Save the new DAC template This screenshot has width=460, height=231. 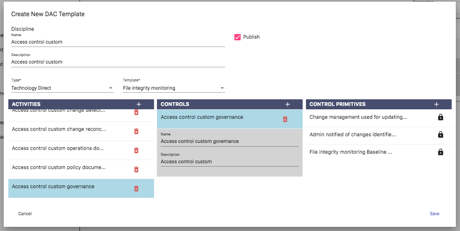click(x=435, y=214)
